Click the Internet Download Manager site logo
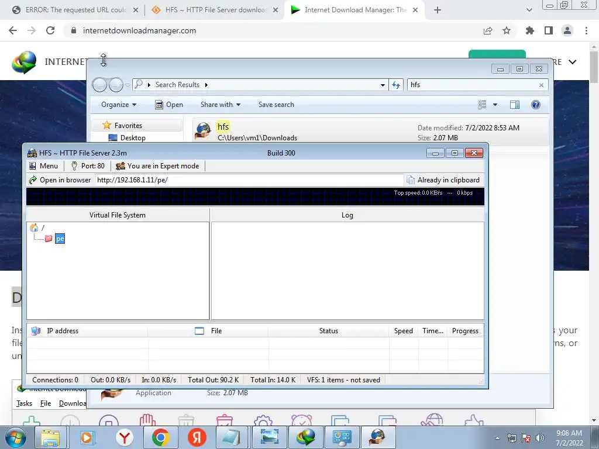 [x=24, y=62]
